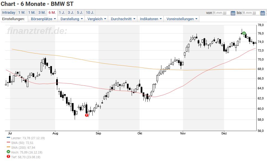
Task: Click the red SMA (50) legend swatch
Action: [x=8, y=142]
